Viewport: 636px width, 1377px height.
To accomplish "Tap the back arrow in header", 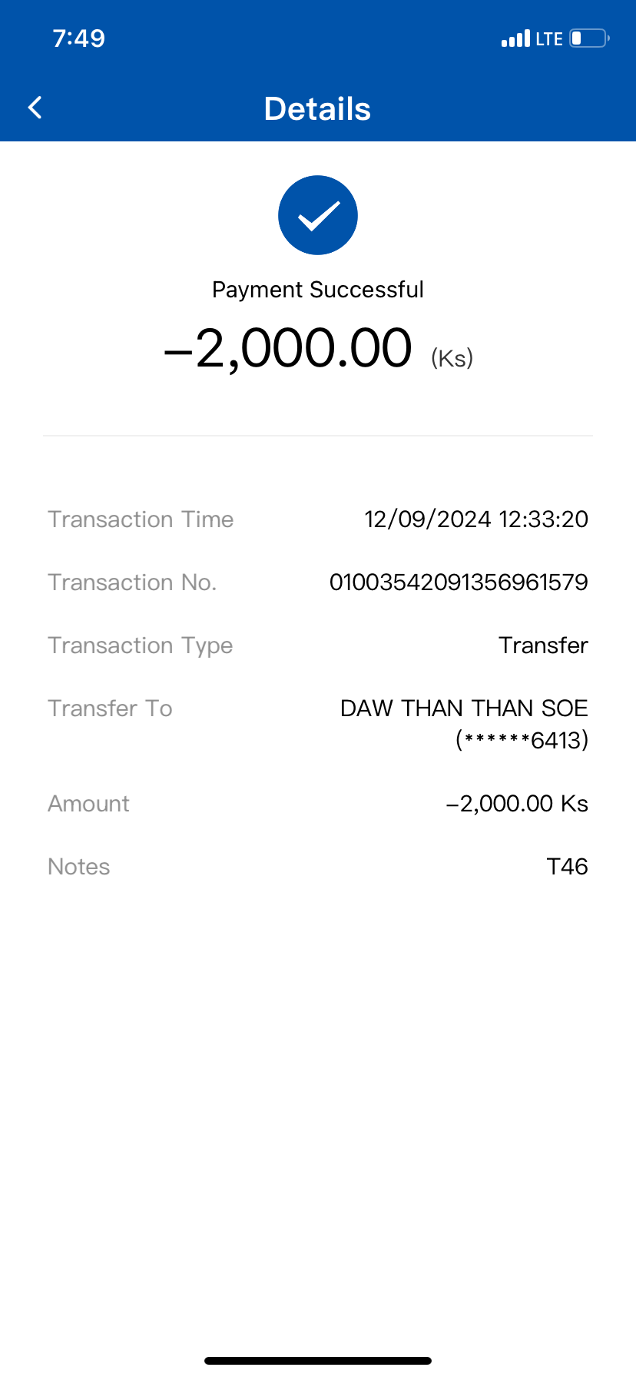I will tap(35, 108).
